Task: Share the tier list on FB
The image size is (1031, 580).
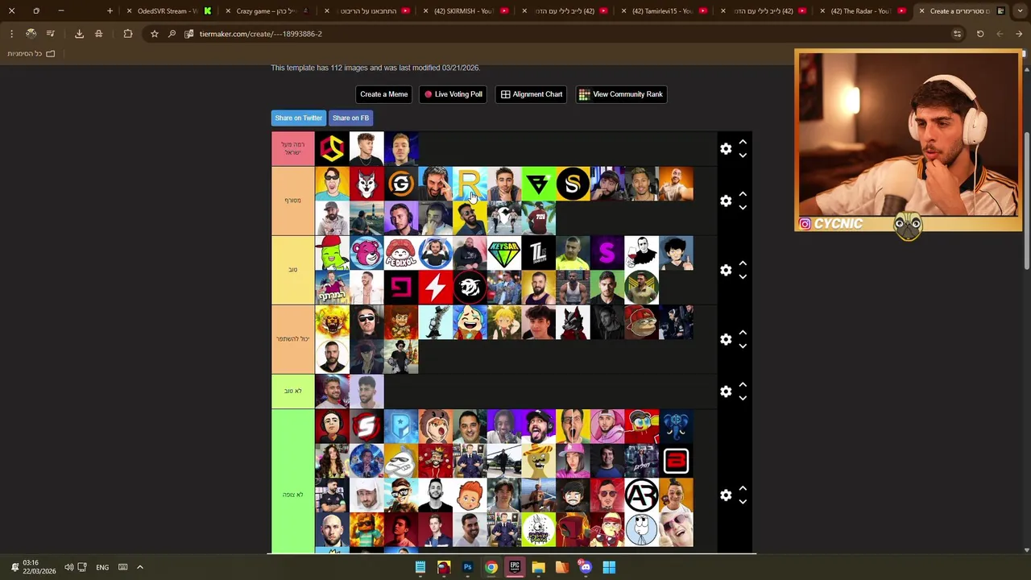Action: 350,118
